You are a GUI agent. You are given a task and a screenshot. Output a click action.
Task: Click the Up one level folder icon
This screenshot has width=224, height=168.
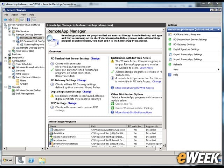click(17, 20)
